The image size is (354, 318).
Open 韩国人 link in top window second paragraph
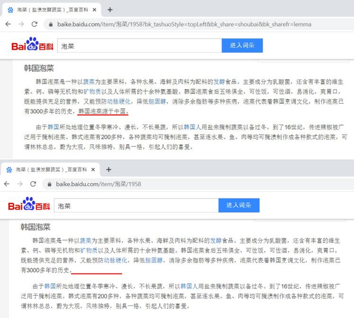[x=192, y=127]
